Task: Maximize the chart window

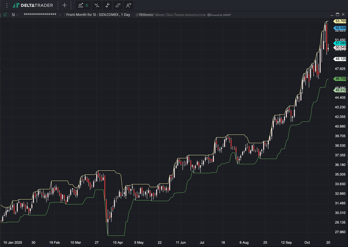Action: tap(337, 15)
